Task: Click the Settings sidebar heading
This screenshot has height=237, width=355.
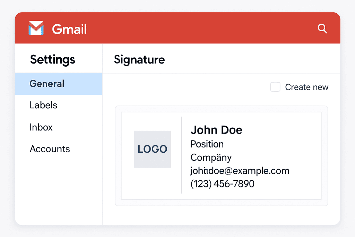Action: click(x=52, y=59)
